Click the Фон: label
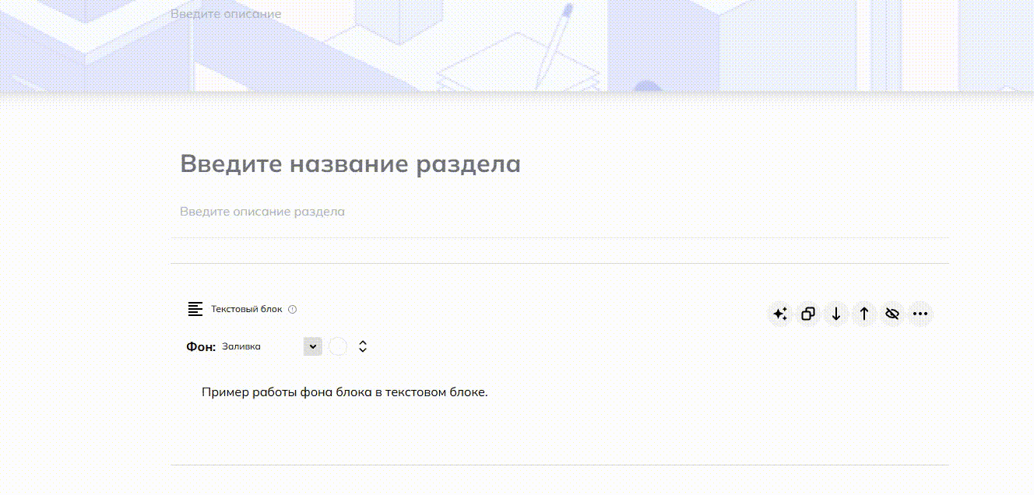Screen dimensions: 1034x495 201,346
